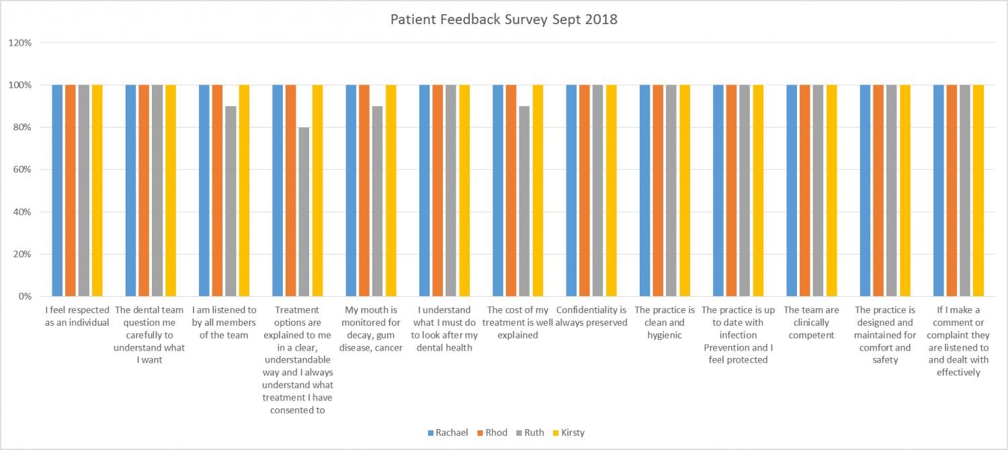Image resolution: width=1008 pixels, height=450 pixels.
Task: Select the chart title Patient Feedback Survey
Action: tap(503, 19)
